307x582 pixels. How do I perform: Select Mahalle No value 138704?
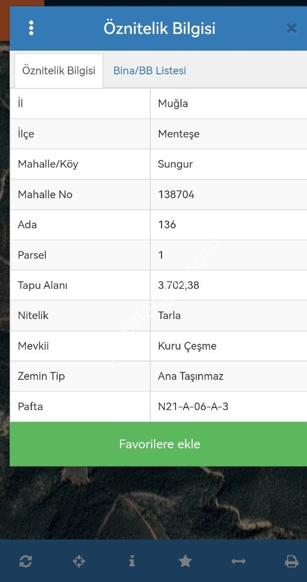pos(176,195)
